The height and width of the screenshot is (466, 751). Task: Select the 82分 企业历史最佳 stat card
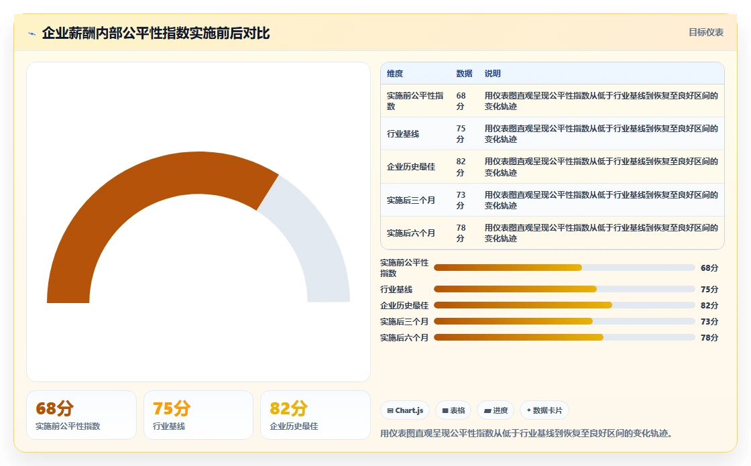coord(315,415)
